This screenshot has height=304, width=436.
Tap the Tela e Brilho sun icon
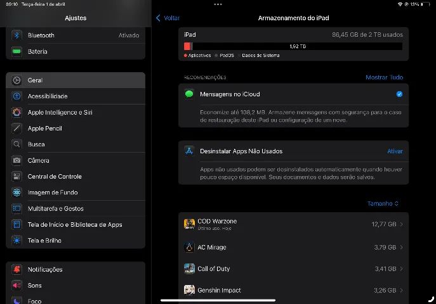click(17, 241)
